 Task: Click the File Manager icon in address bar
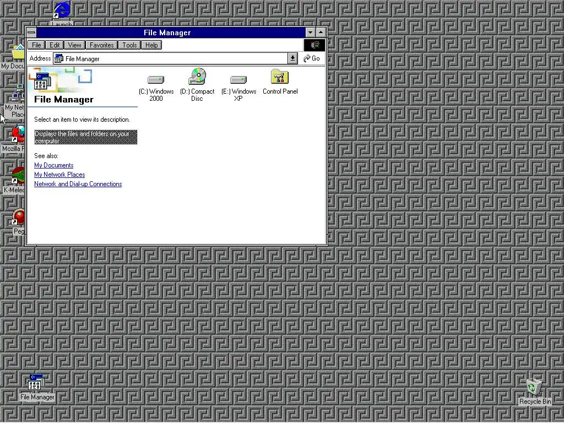tap(59, 58)
